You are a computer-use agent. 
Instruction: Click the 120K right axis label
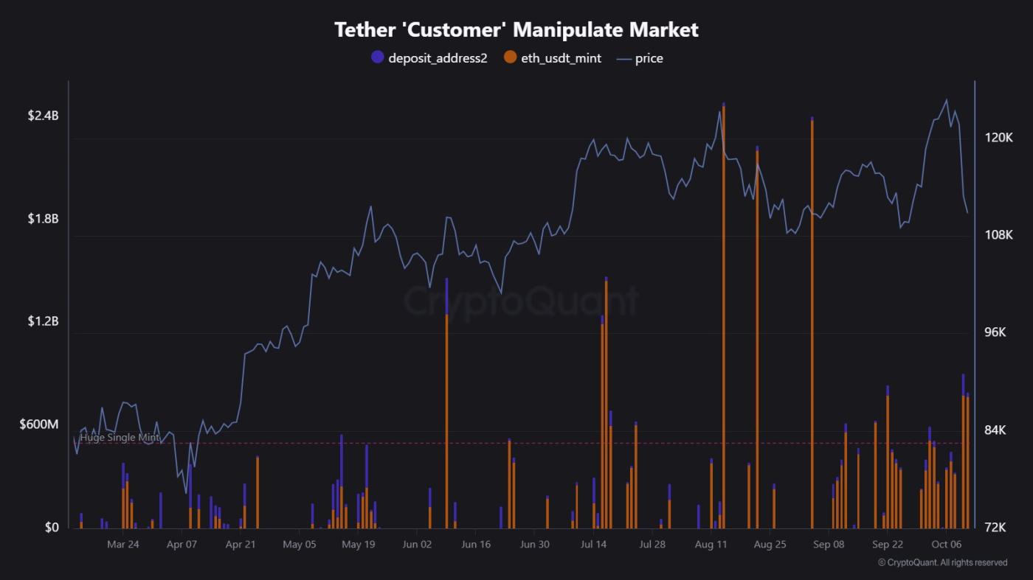[998, 138]
